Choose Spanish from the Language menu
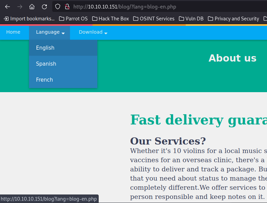Screen dimensions: 267x203 coord(46,64)
